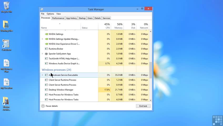Viewport: 223px width, 126px height.
Task: Click the 0.7% CPU value cell
Action: pyautogui.click(x=105, y=64)
